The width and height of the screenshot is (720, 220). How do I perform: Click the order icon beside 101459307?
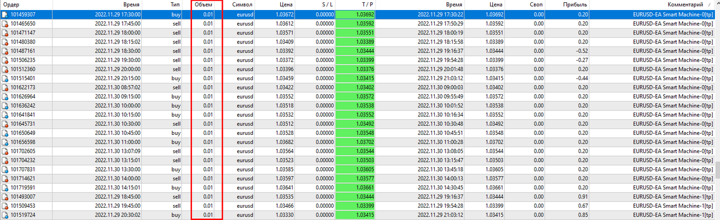click(x=5, y=14)
